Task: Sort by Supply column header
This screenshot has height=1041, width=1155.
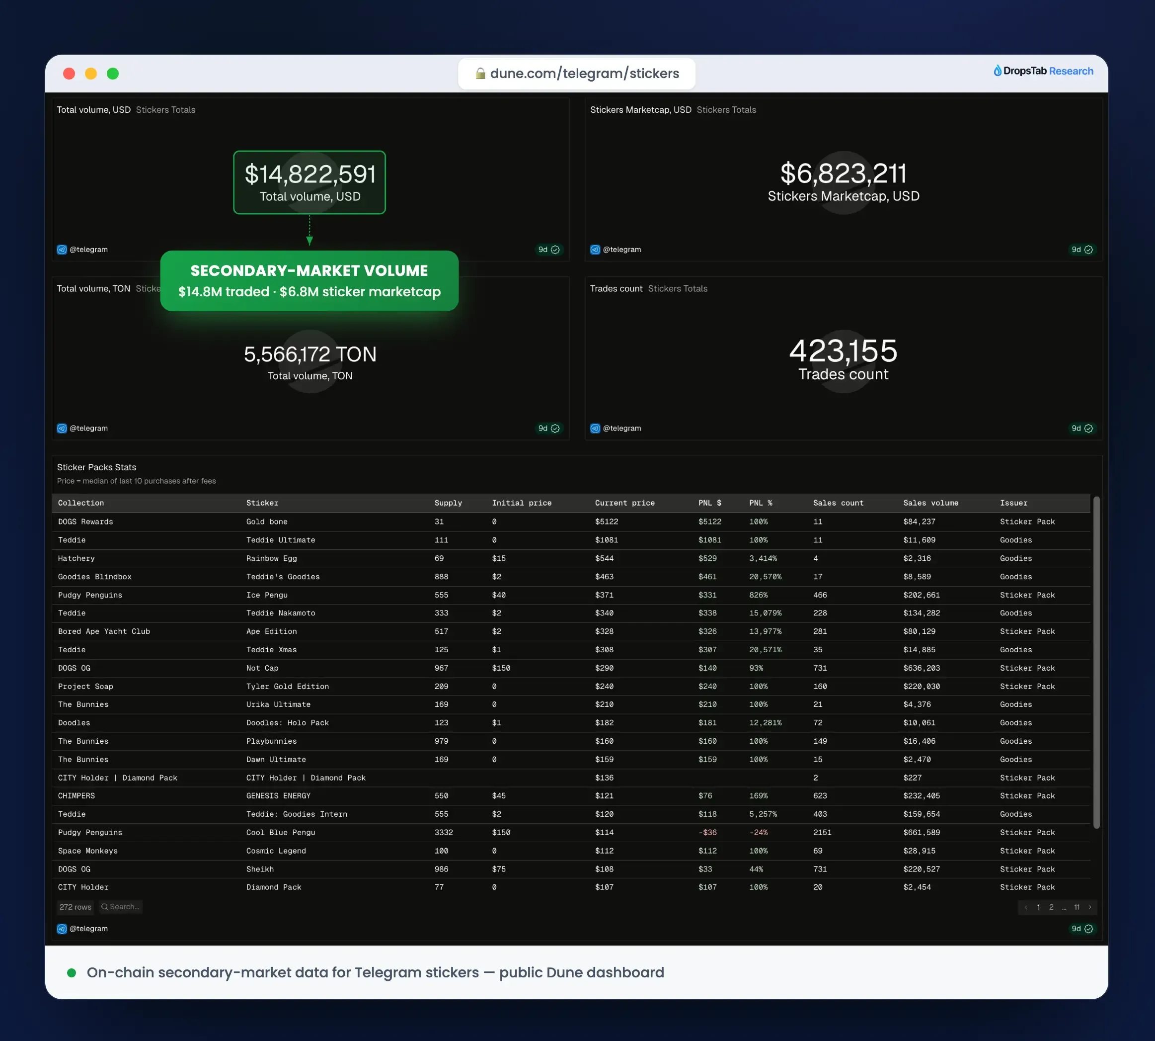Action: click(448, 503)
